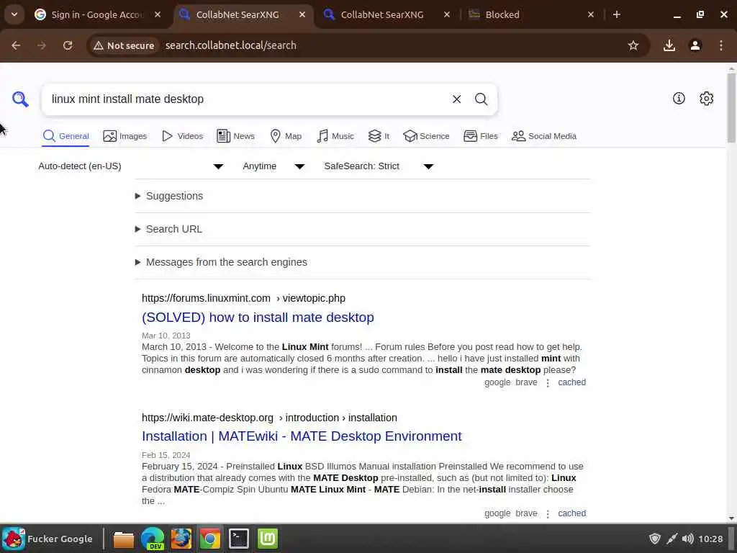This screenshot has height=553, width=737.
Task: Open the browser downloads icon
Action: [669, 45]
